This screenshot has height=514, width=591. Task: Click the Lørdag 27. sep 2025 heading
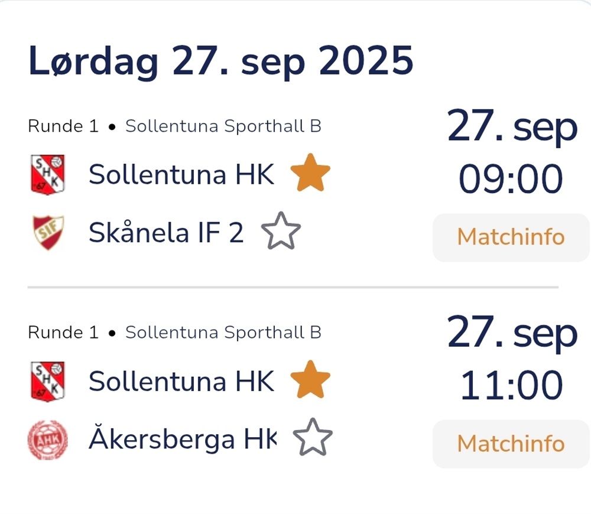[x=220, y=61]
